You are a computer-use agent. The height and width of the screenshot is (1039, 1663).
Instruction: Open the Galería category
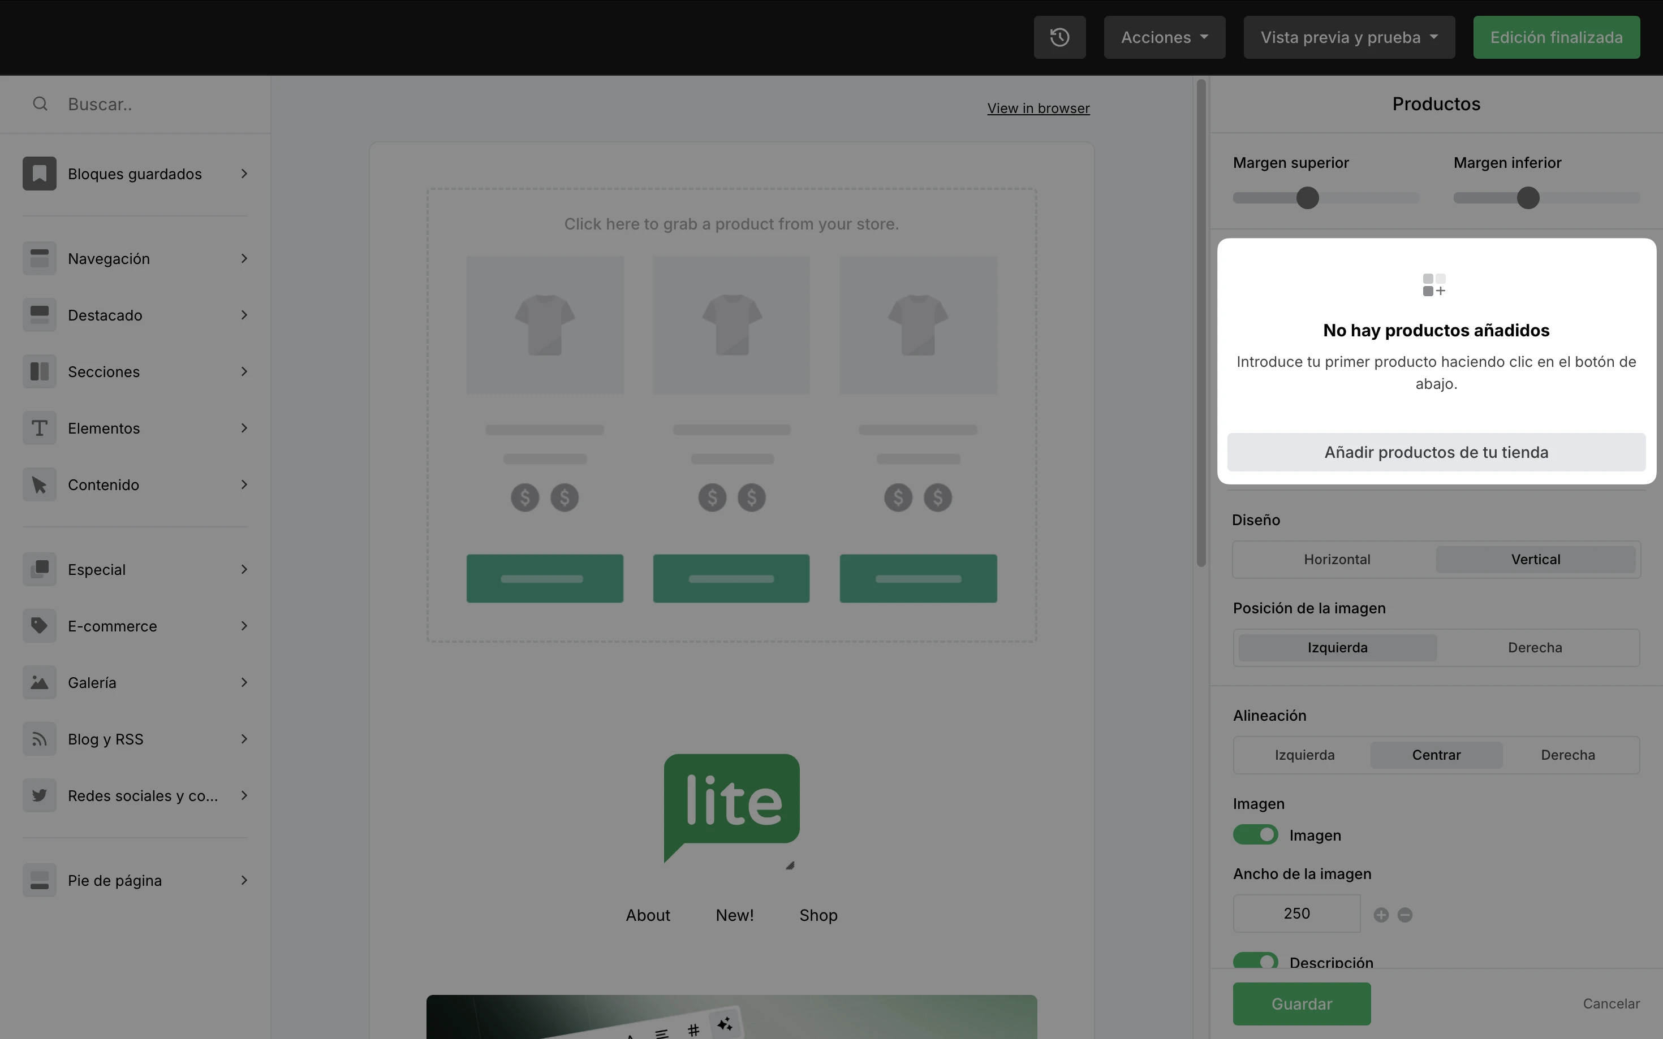[135, 682]
